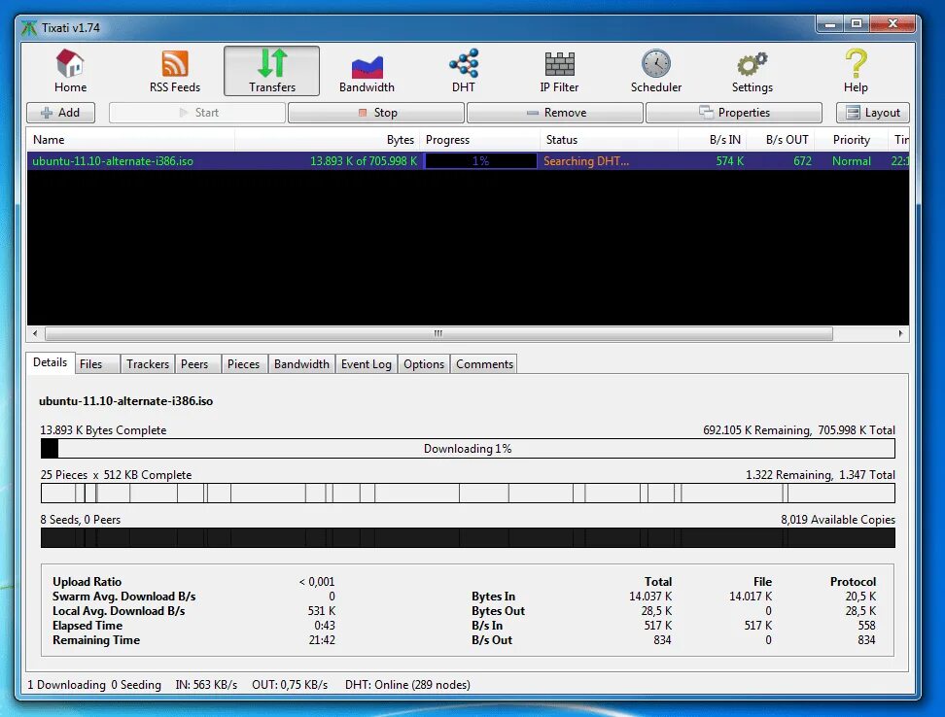Select the ubuntu-11.10-alternate-i386.iso transfer row

[x=468, y=160]
